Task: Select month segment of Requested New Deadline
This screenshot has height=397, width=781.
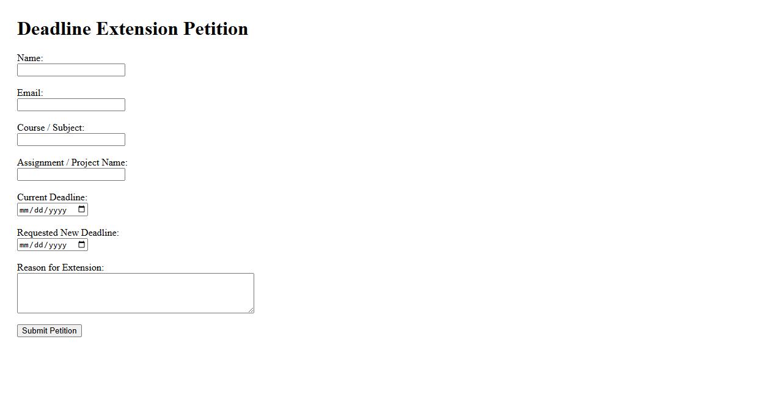Action: click(x=24, y=246)
